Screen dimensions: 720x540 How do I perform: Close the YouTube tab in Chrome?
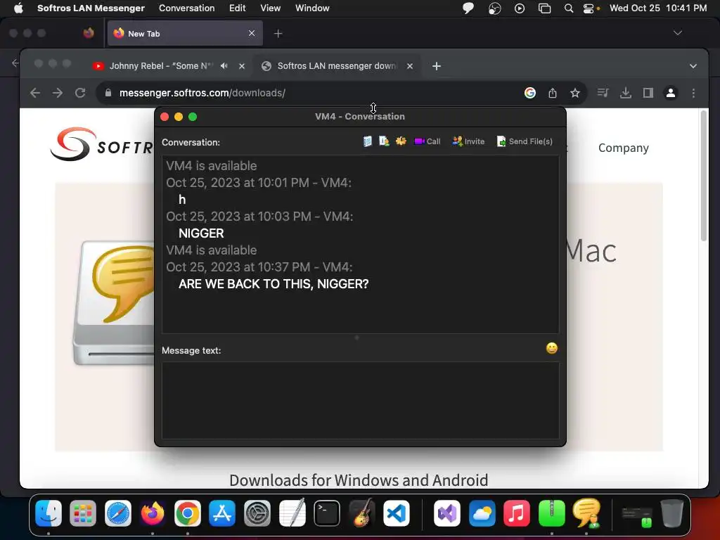pyautogui.click(x=242, y=66)
